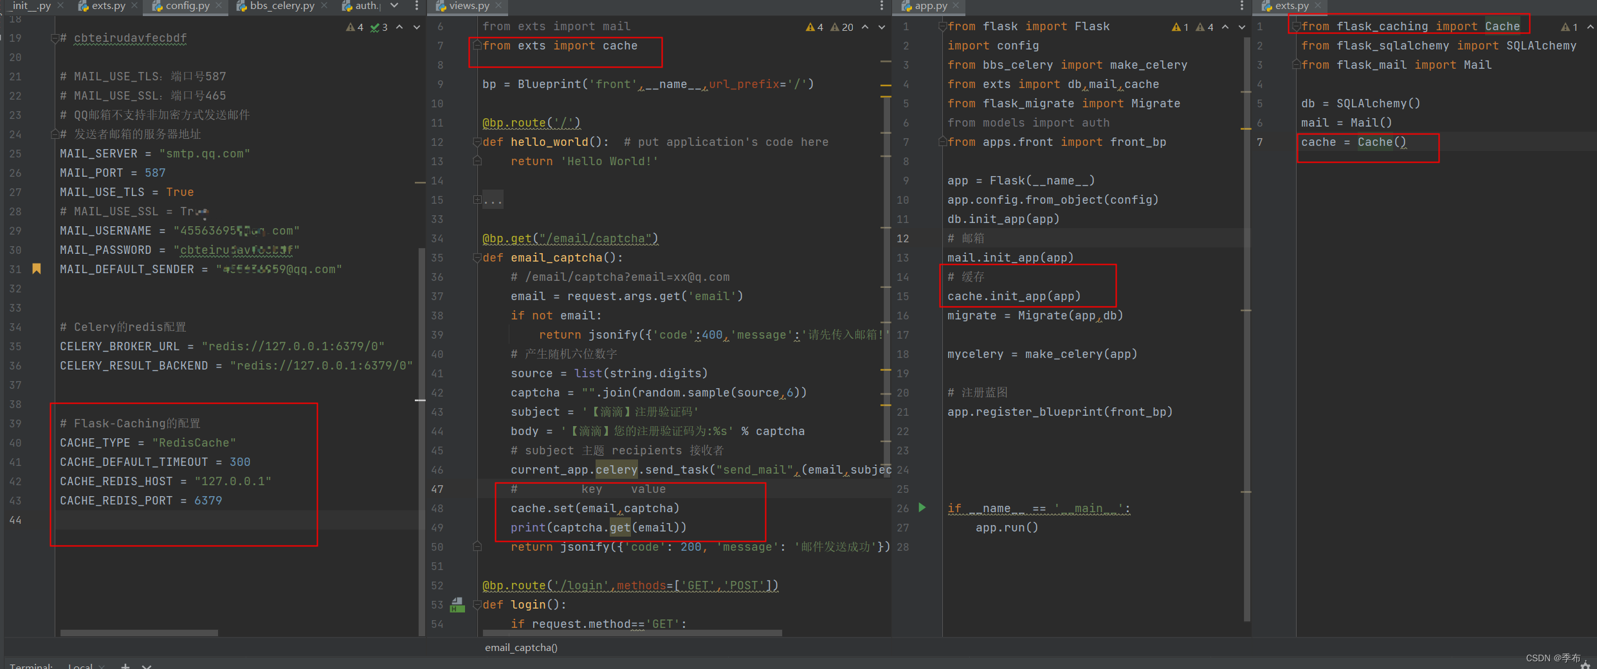Click MAIL_SERVER line in config.py
This screenshot has height=669, width=1597.
154,154
